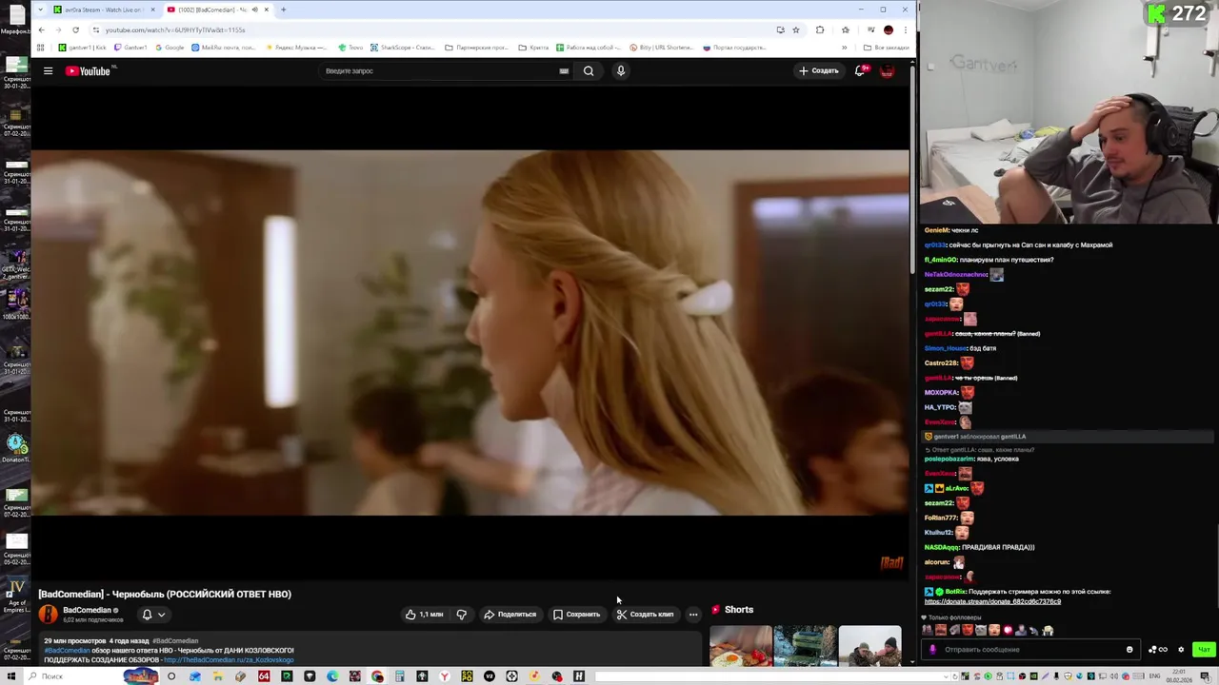Screen dimensions: 1219x685
Task: Switch ENG keyboard language in tray
Action: pos(1154,676)
